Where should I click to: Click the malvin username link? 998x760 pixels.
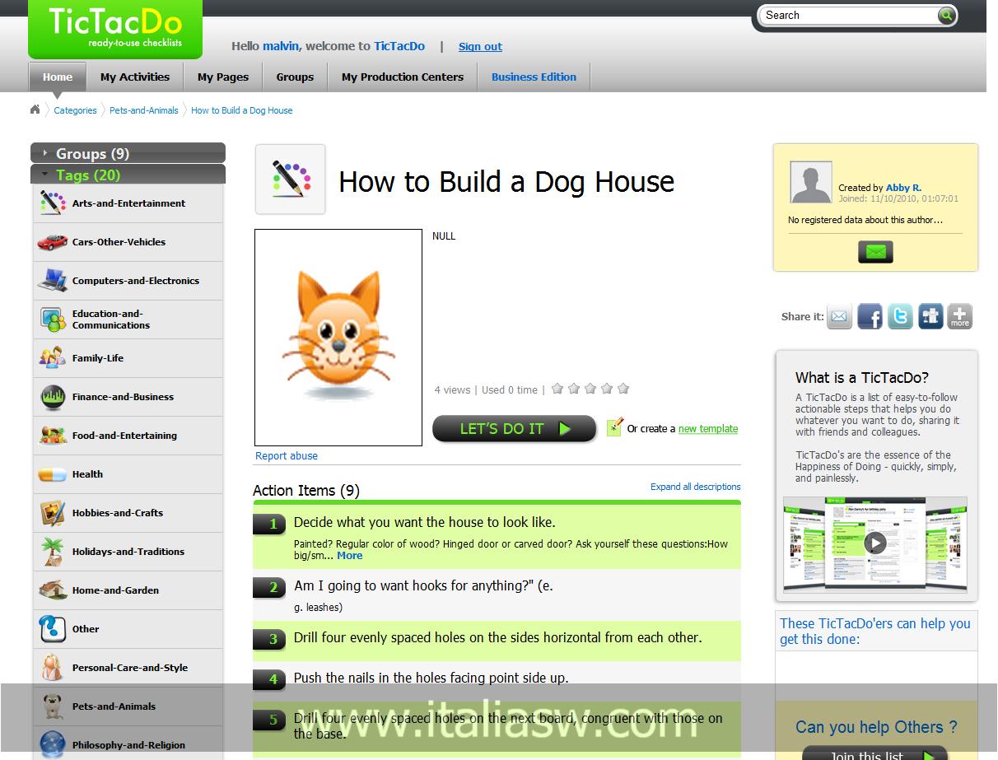280,46
